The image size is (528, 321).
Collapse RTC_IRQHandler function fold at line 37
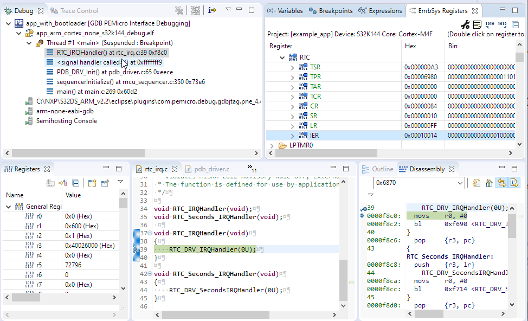tap(150, 233)
